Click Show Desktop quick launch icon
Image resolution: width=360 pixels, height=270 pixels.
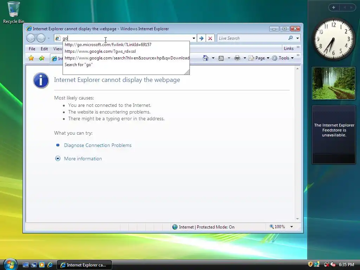(x=26, y=265)
